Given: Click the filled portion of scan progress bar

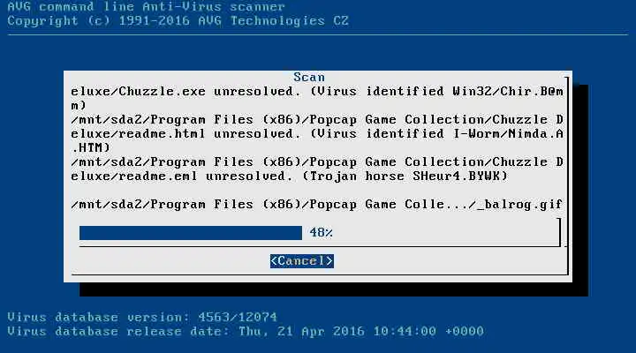Looking at the screenshot, I should [x=191, y=233].
